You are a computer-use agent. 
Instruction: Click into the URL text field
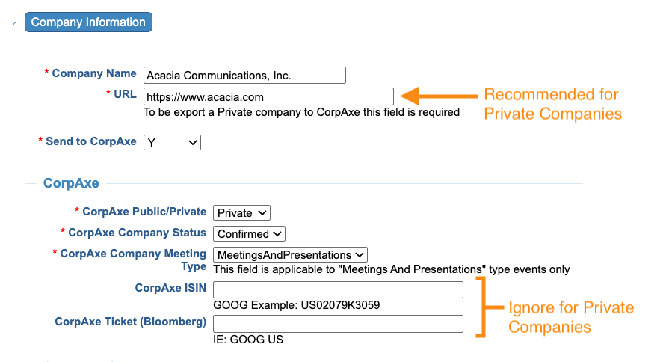point(268,96)
